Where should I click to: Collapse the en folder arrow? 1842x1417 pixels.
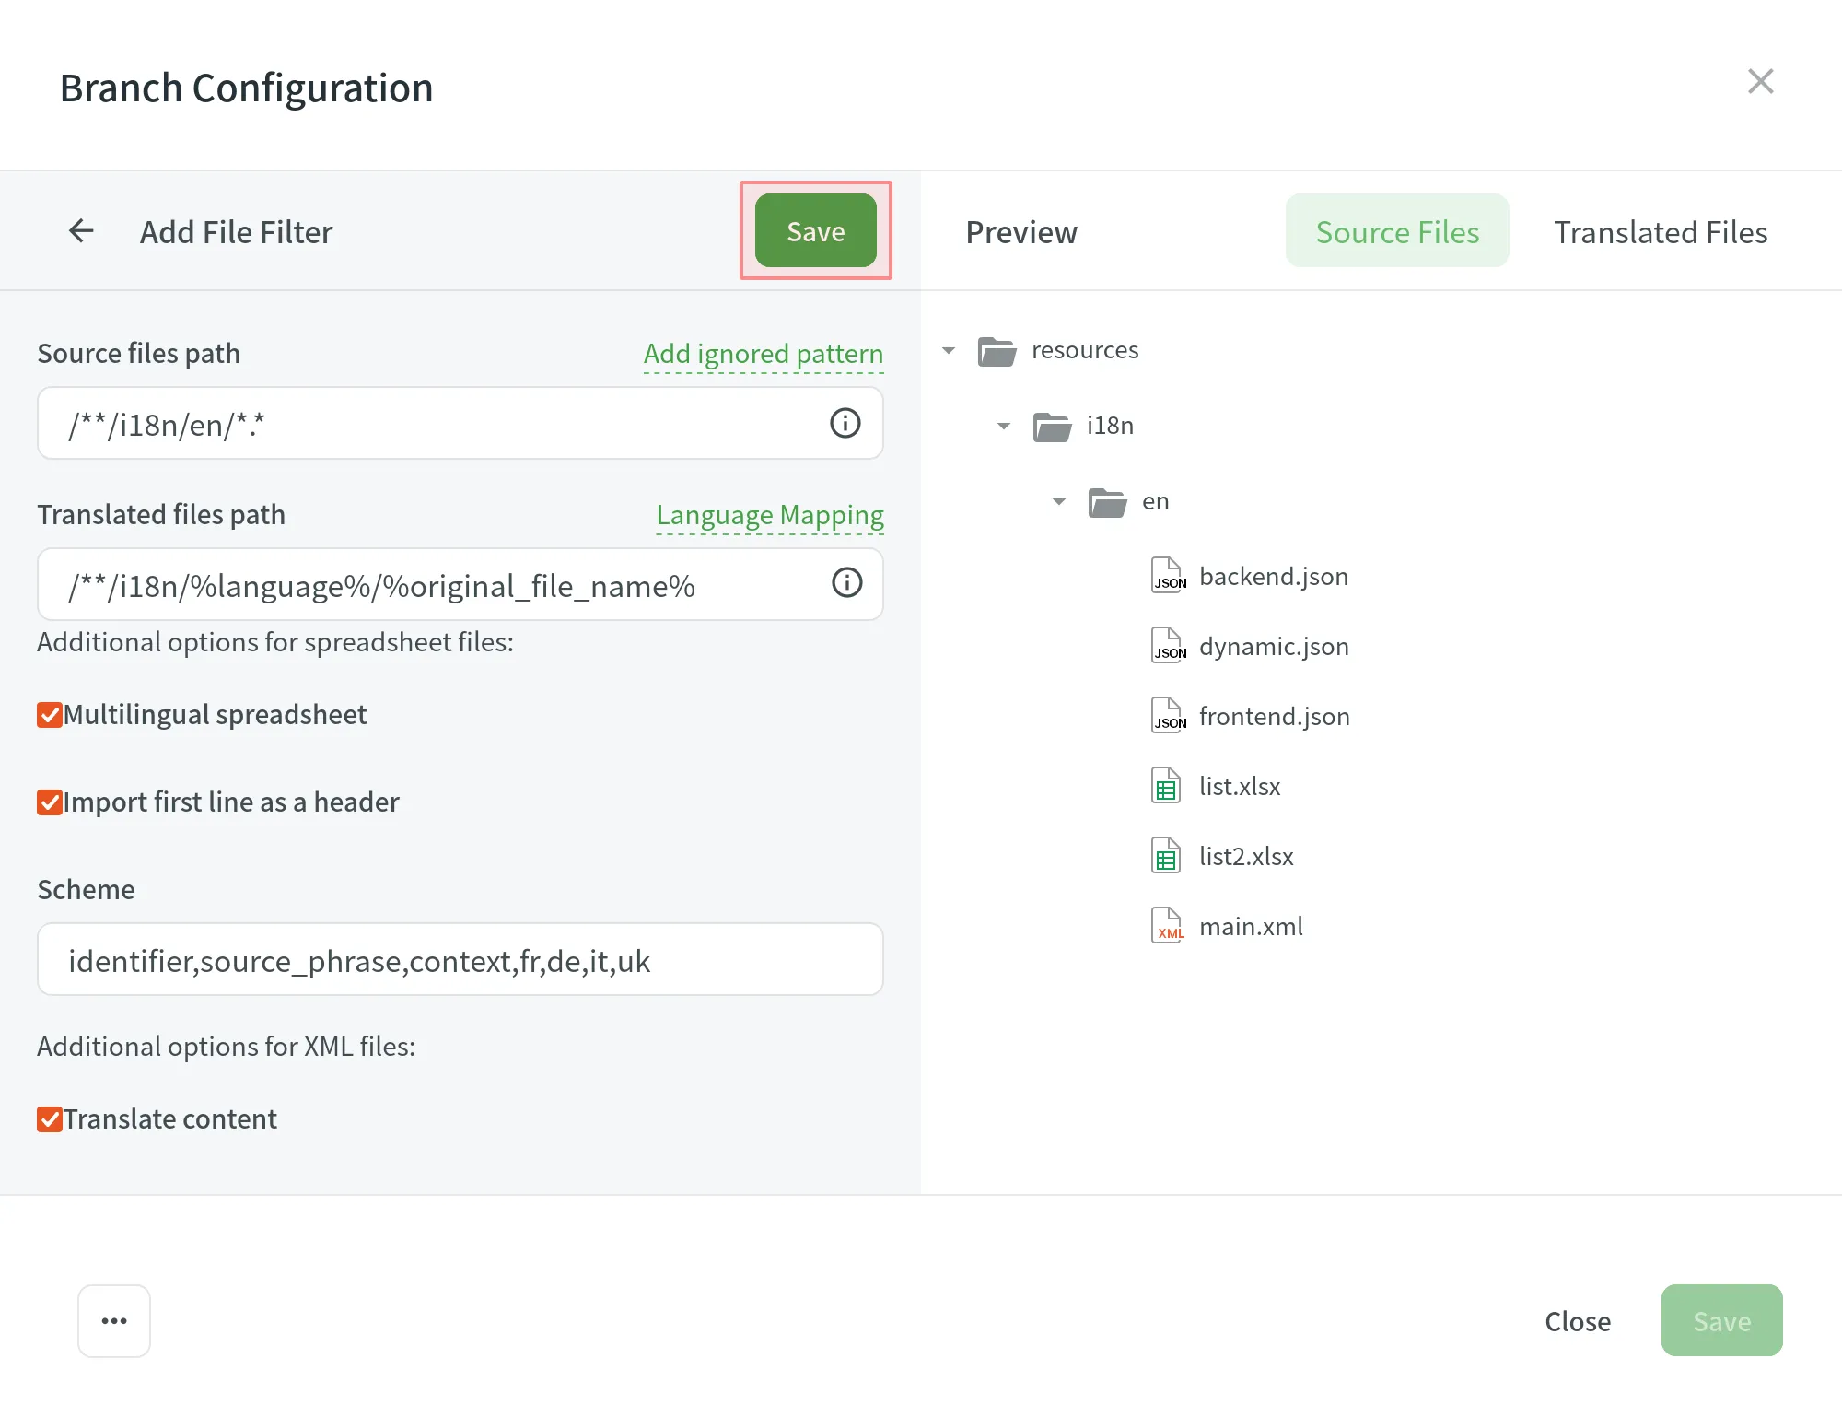(1059, 502)
